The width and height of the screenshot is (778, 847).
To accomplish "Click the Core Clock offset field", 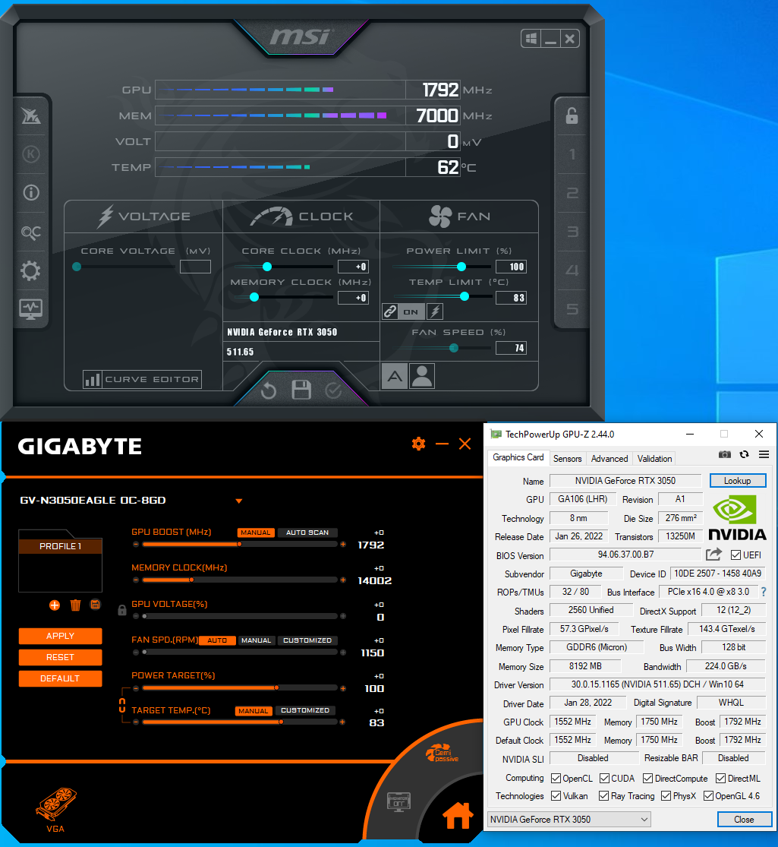I will click(x=353, y=267).
